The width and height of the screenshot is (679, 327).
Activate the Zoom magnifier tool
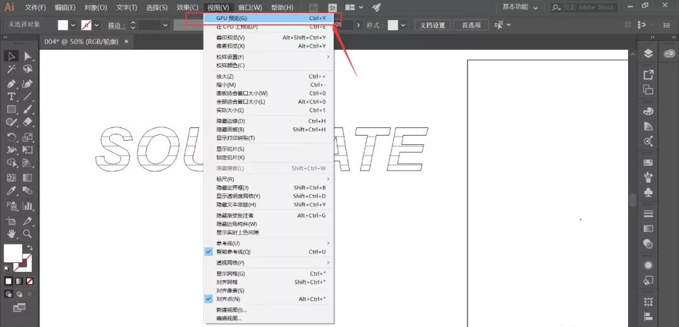(28, 234)
